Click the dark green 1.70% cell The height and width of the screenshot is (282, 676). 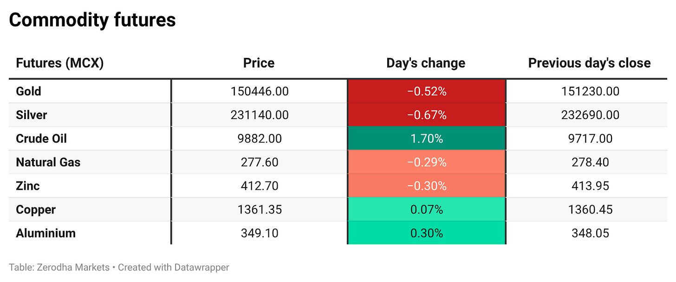point(427,138)
